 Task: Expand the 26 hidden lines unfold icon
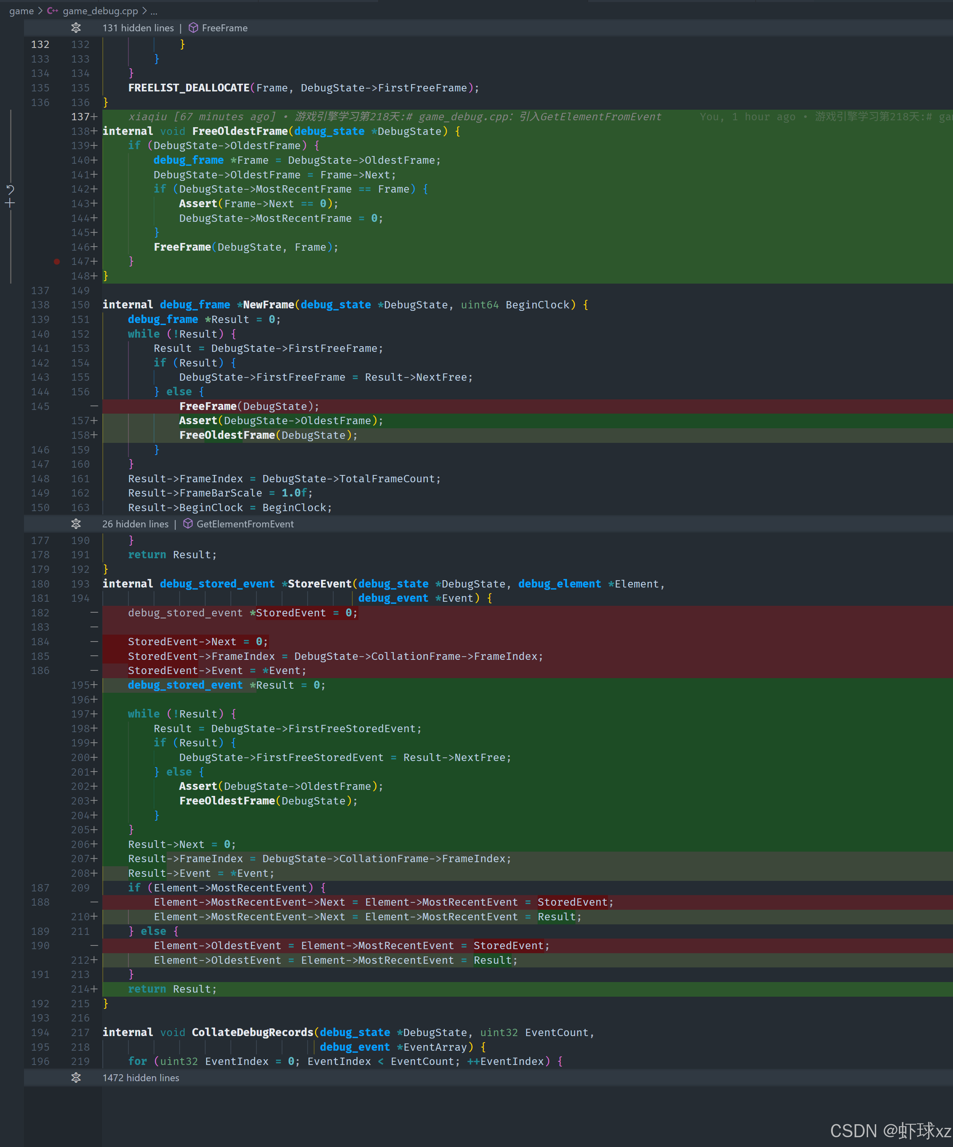(76, 524)
